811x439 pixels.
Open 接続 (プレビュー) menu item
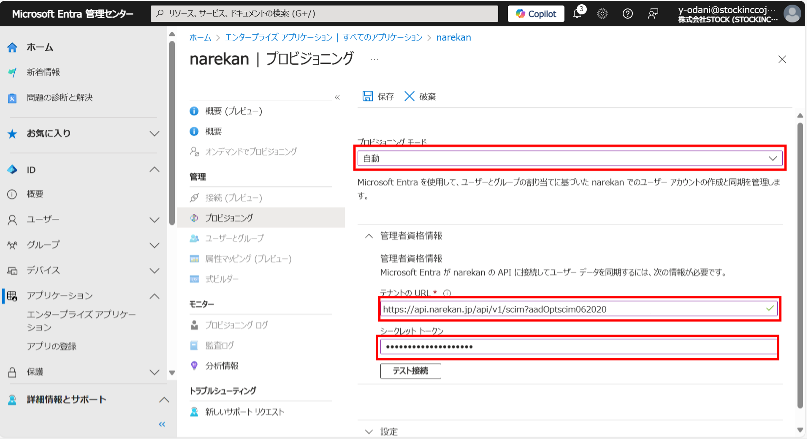[233, 198]
